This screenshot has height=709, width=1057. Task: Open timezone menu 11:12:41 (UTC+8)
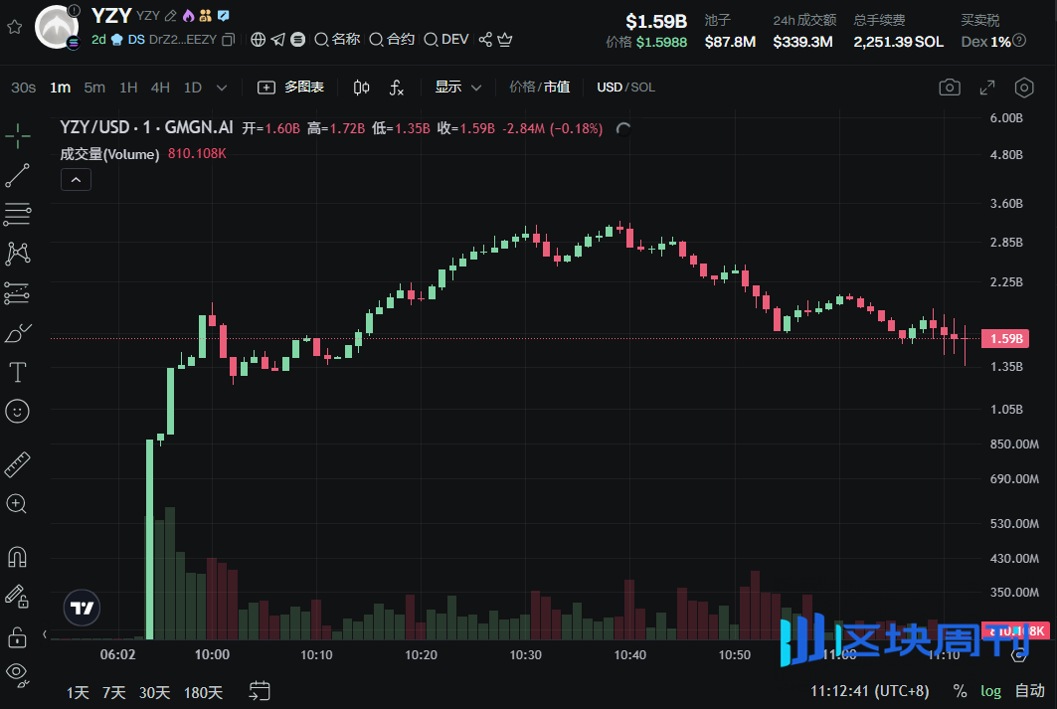click(870, 691)
